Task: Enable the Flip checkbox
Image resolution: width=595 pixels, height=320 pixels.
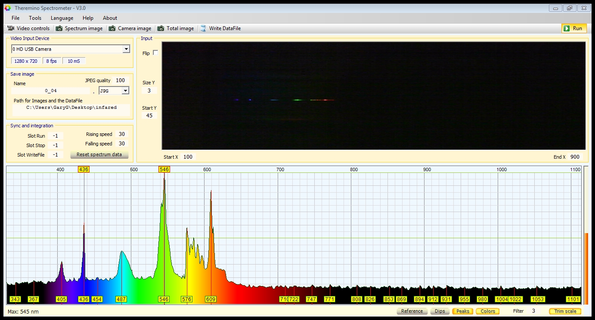Action: click(x=155, y=53)
